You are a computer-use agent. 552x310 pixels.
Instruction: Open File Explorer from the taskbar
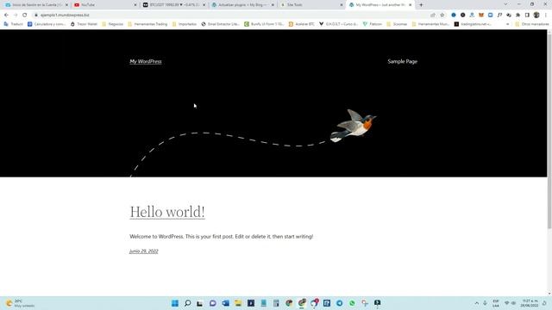pos(238,303)
